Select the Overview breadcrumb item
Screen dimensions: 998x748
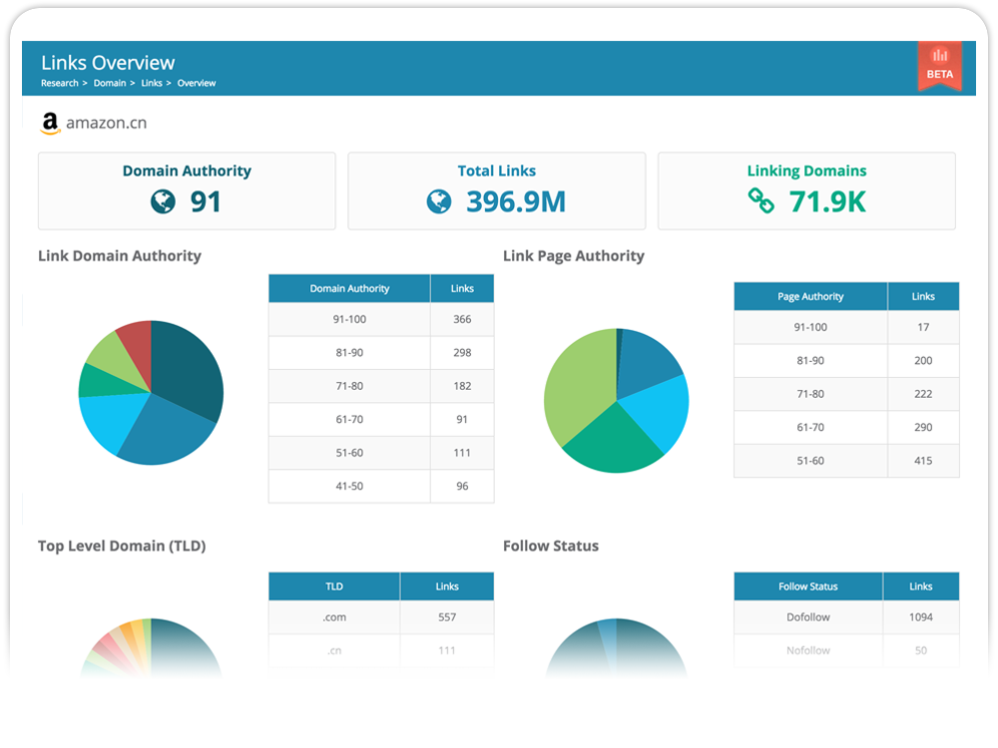tap(197, 84)
